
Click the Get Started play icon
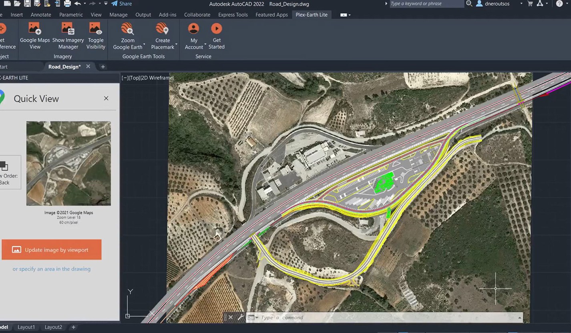(217, 28)
